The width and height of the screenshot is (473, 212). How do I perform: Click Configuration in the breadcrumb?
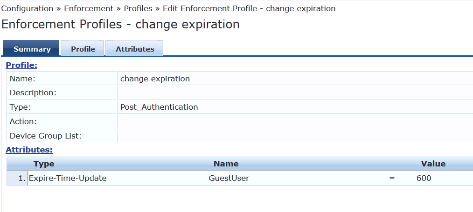click(27, 8)
